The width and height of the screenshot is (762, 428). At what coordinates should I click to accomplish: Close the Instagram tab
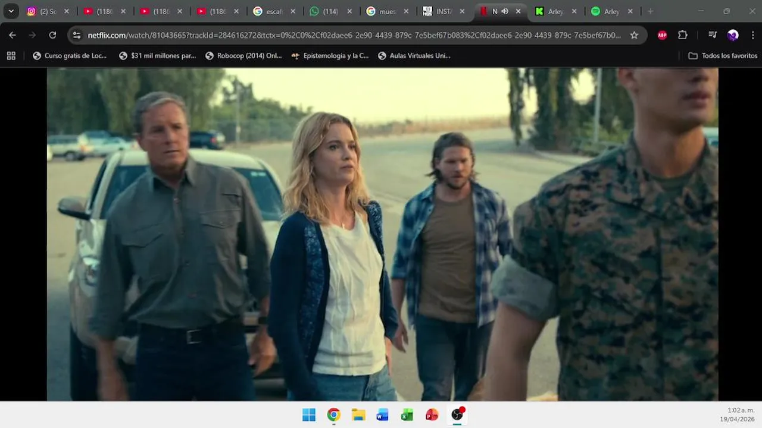coord(67,11)
